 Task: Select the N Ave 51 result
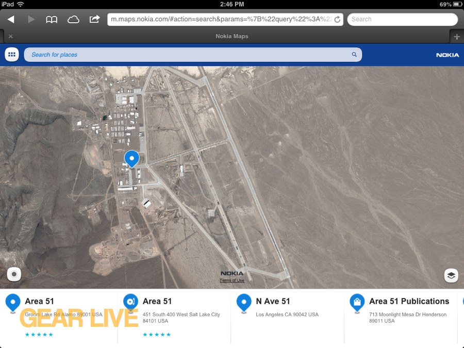tap(287, 316)
